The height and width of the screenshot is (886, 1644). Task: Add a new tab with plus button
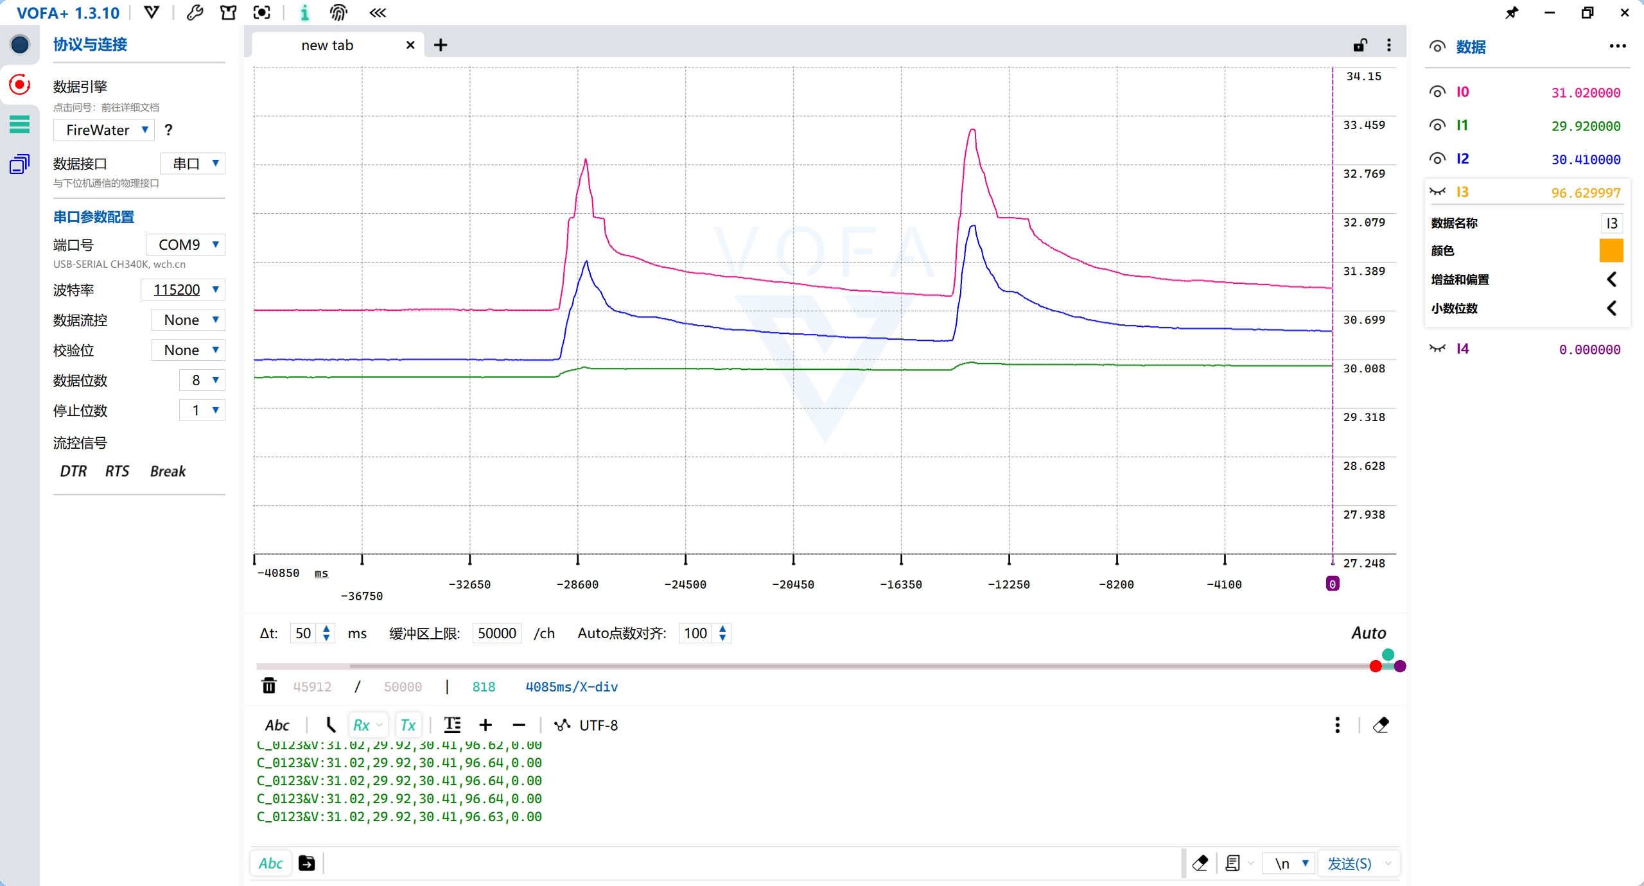click(x=441, y=45)
